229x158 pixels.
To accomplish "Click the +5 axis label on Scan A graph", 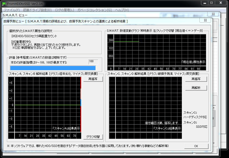I will pyautogui.click(x=11, y=83).
